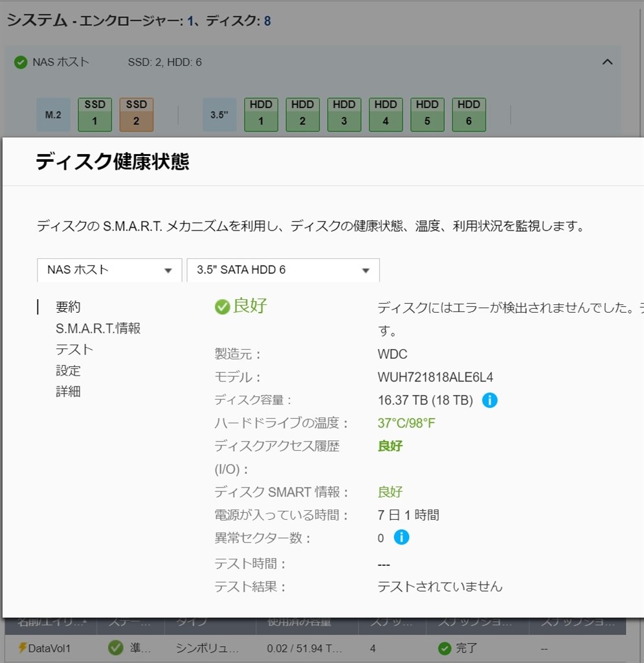
Task: Click the temperature value 37°C/98°F
Action: coord(406,423)
